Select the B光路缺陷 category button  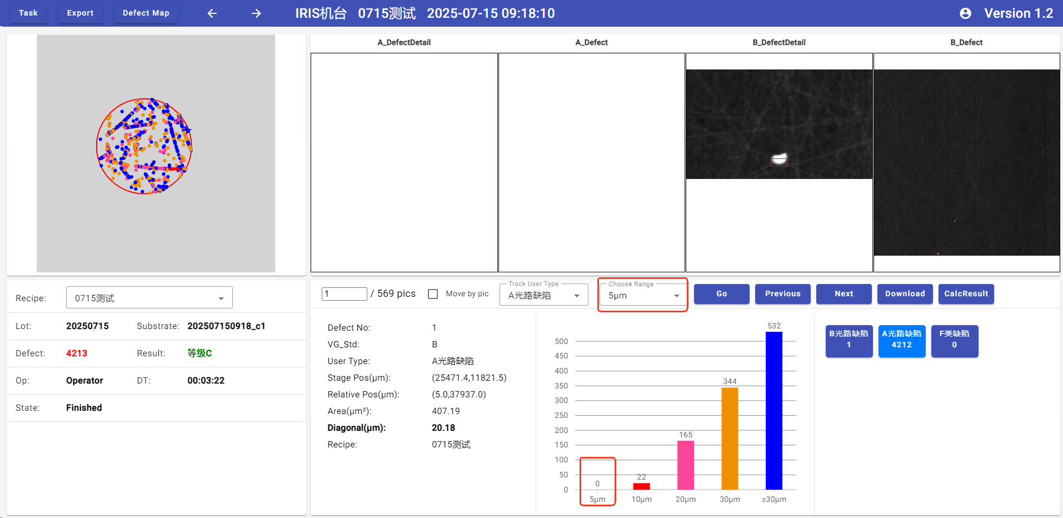click(x=849, y=341)
